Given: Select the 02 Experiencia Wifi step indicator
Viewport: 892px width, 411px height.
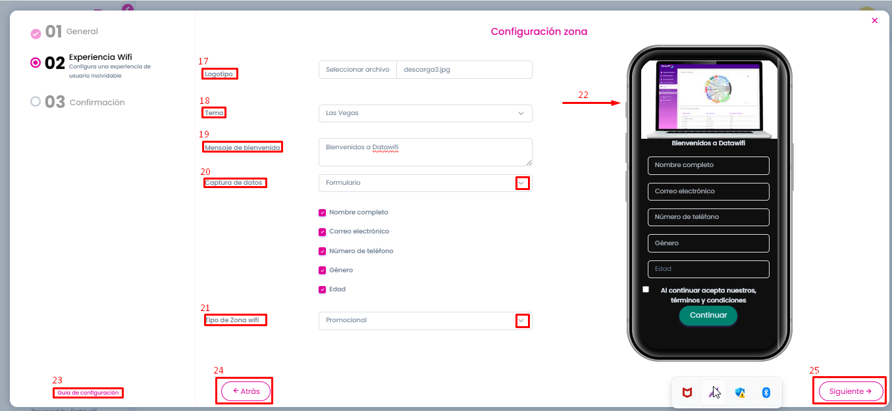Looking at the screenshot, I should click(36, 62).
